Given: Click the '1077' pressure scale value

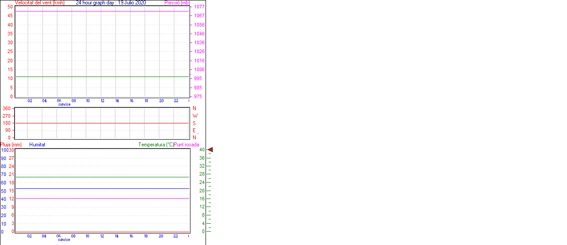Looking at the screenshot, I should click(x=199, y=7).
